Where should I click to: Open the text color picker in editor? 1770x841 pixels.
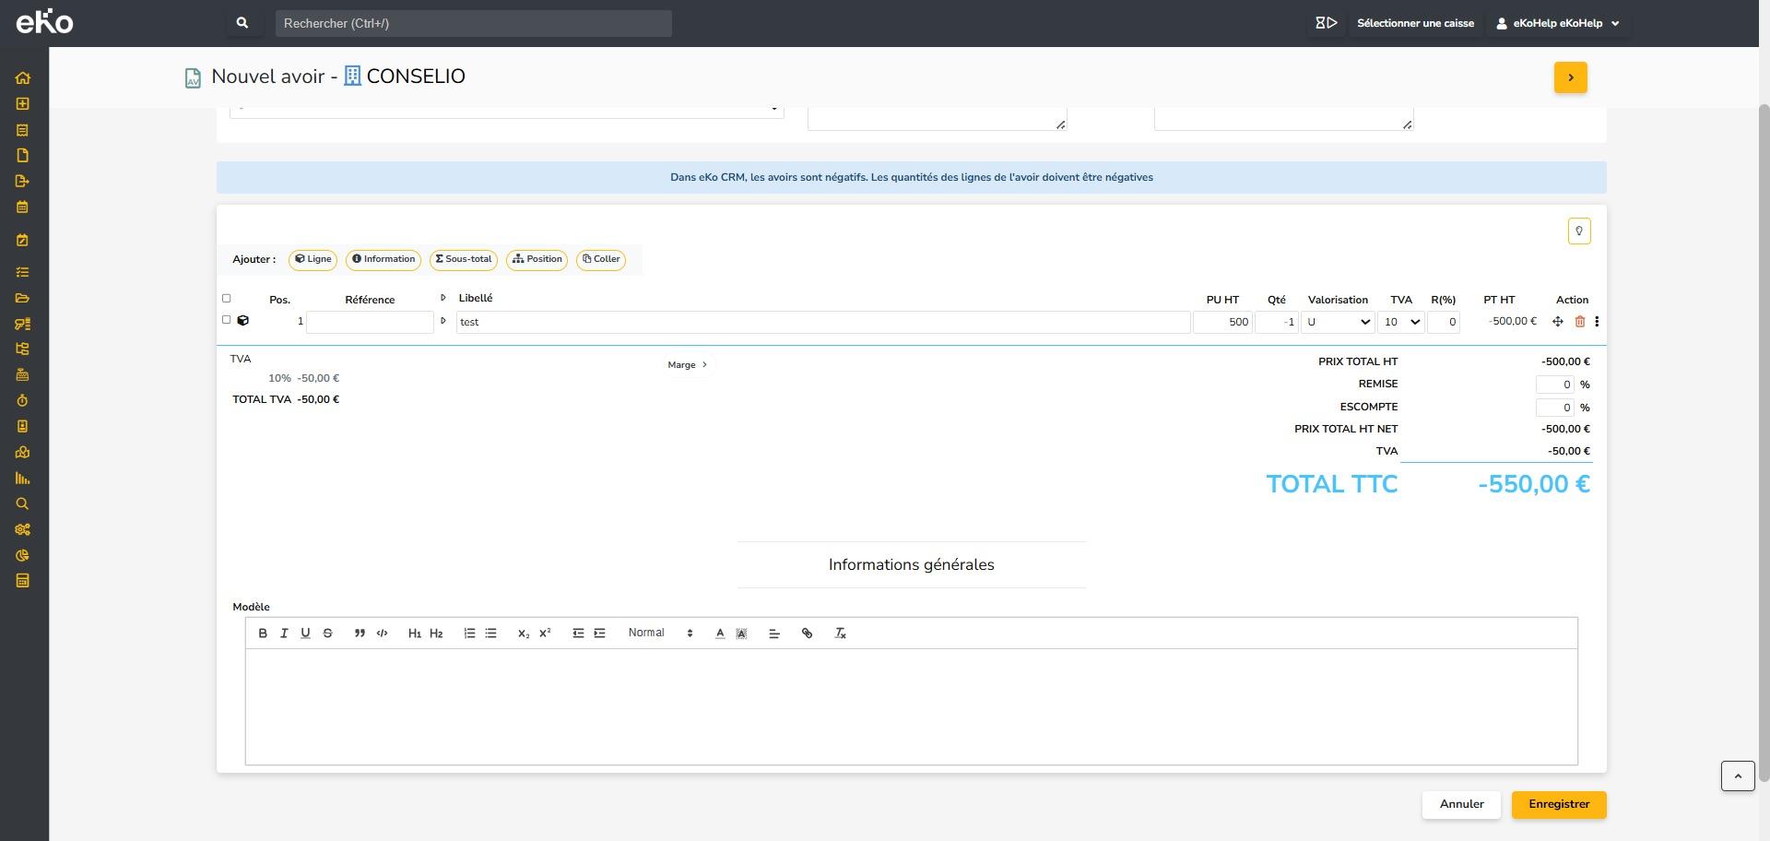click(x=719, y=634)
